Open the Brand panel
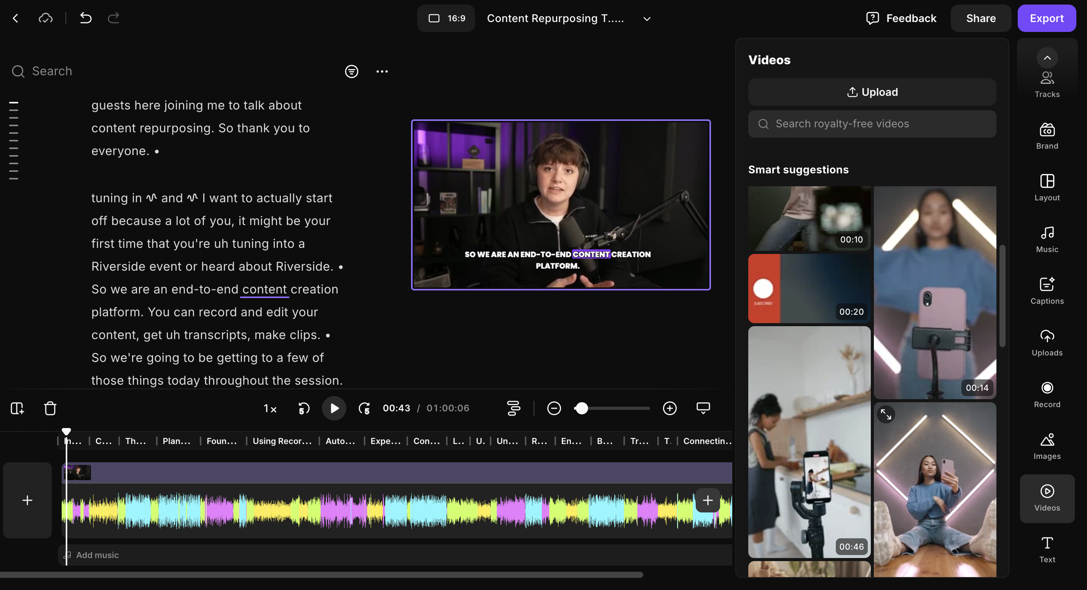 coord(1047,136)
